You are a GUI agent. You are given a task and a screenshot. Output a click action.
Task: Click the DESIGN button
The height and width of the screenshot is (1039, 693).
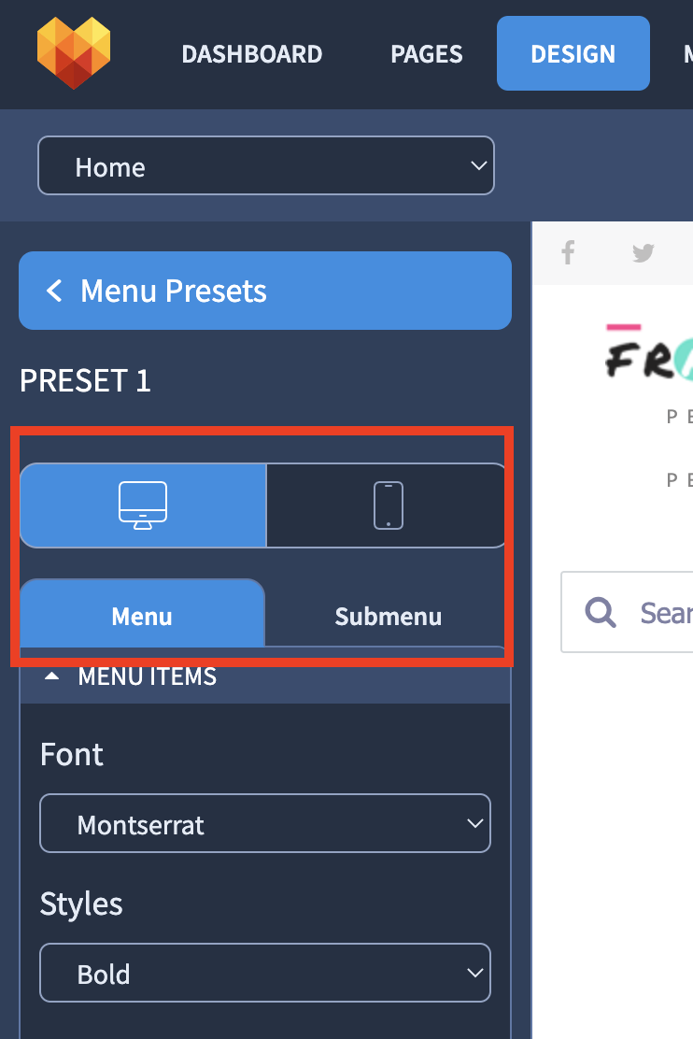[573, 53]
